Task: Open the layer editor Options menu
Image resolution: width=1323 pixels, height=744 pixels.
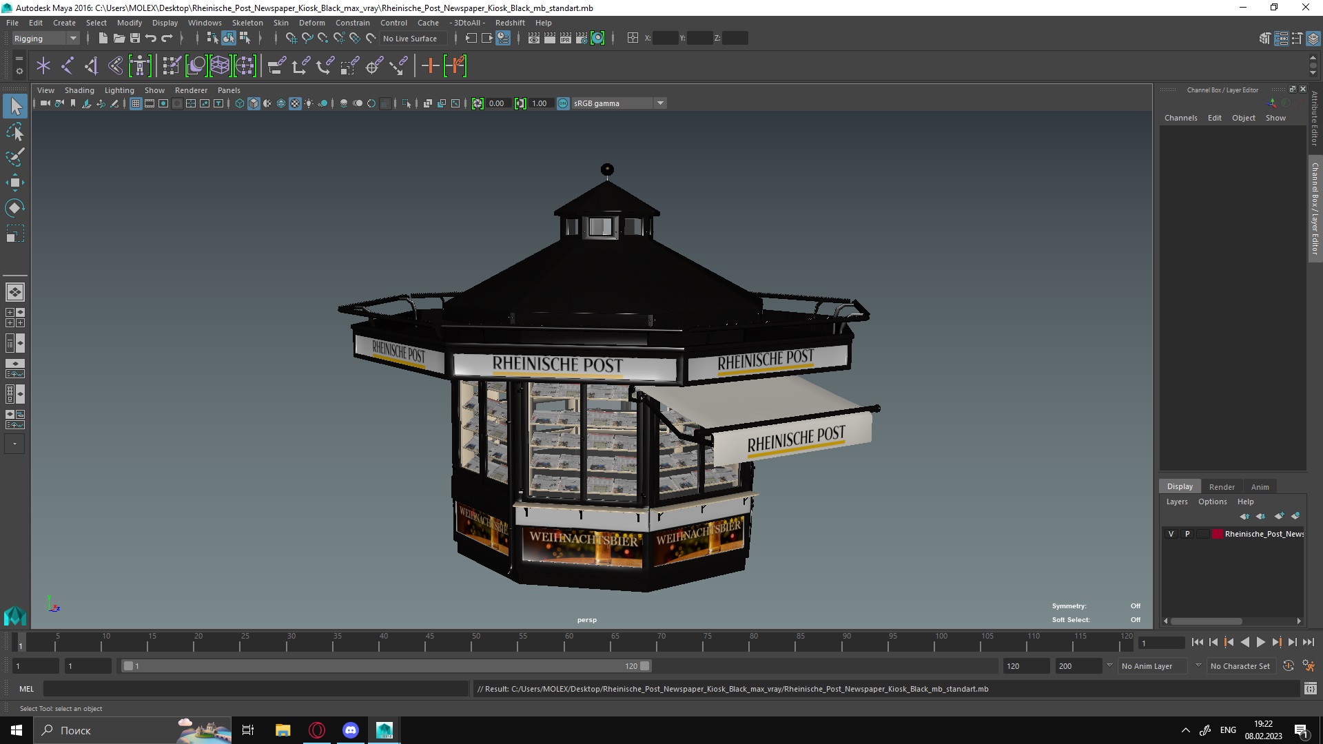Action: 1212,502
